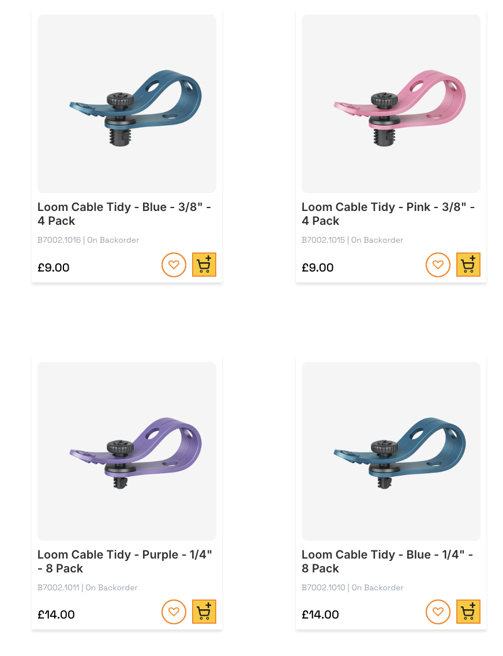Add Purple 1/4" 8 Pack to cart
Image resolution: width=503 pixels, height=656 pixels.
coord(204,612)
